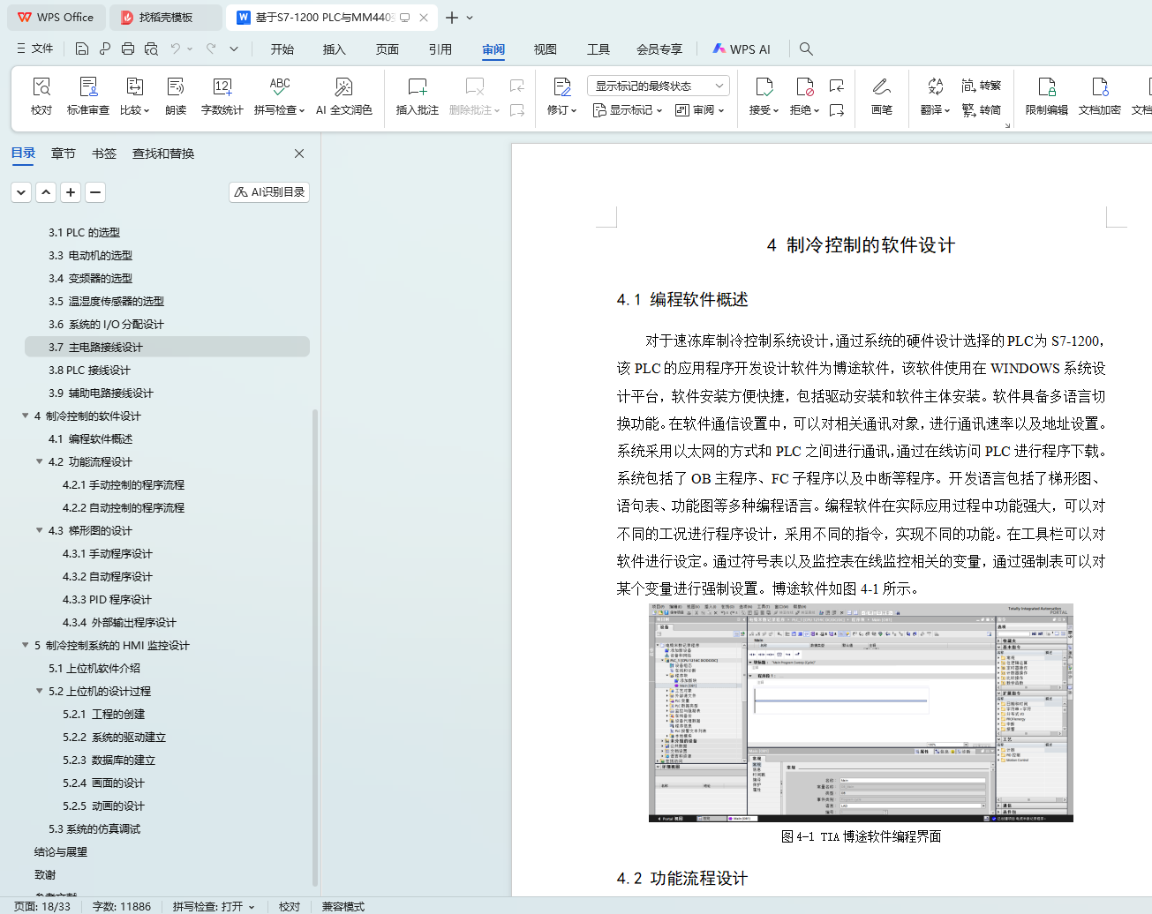Switch to the 引用 ribbon tab
The height and width of the screenshot is (914, 1152).
[x=440, y=49]
